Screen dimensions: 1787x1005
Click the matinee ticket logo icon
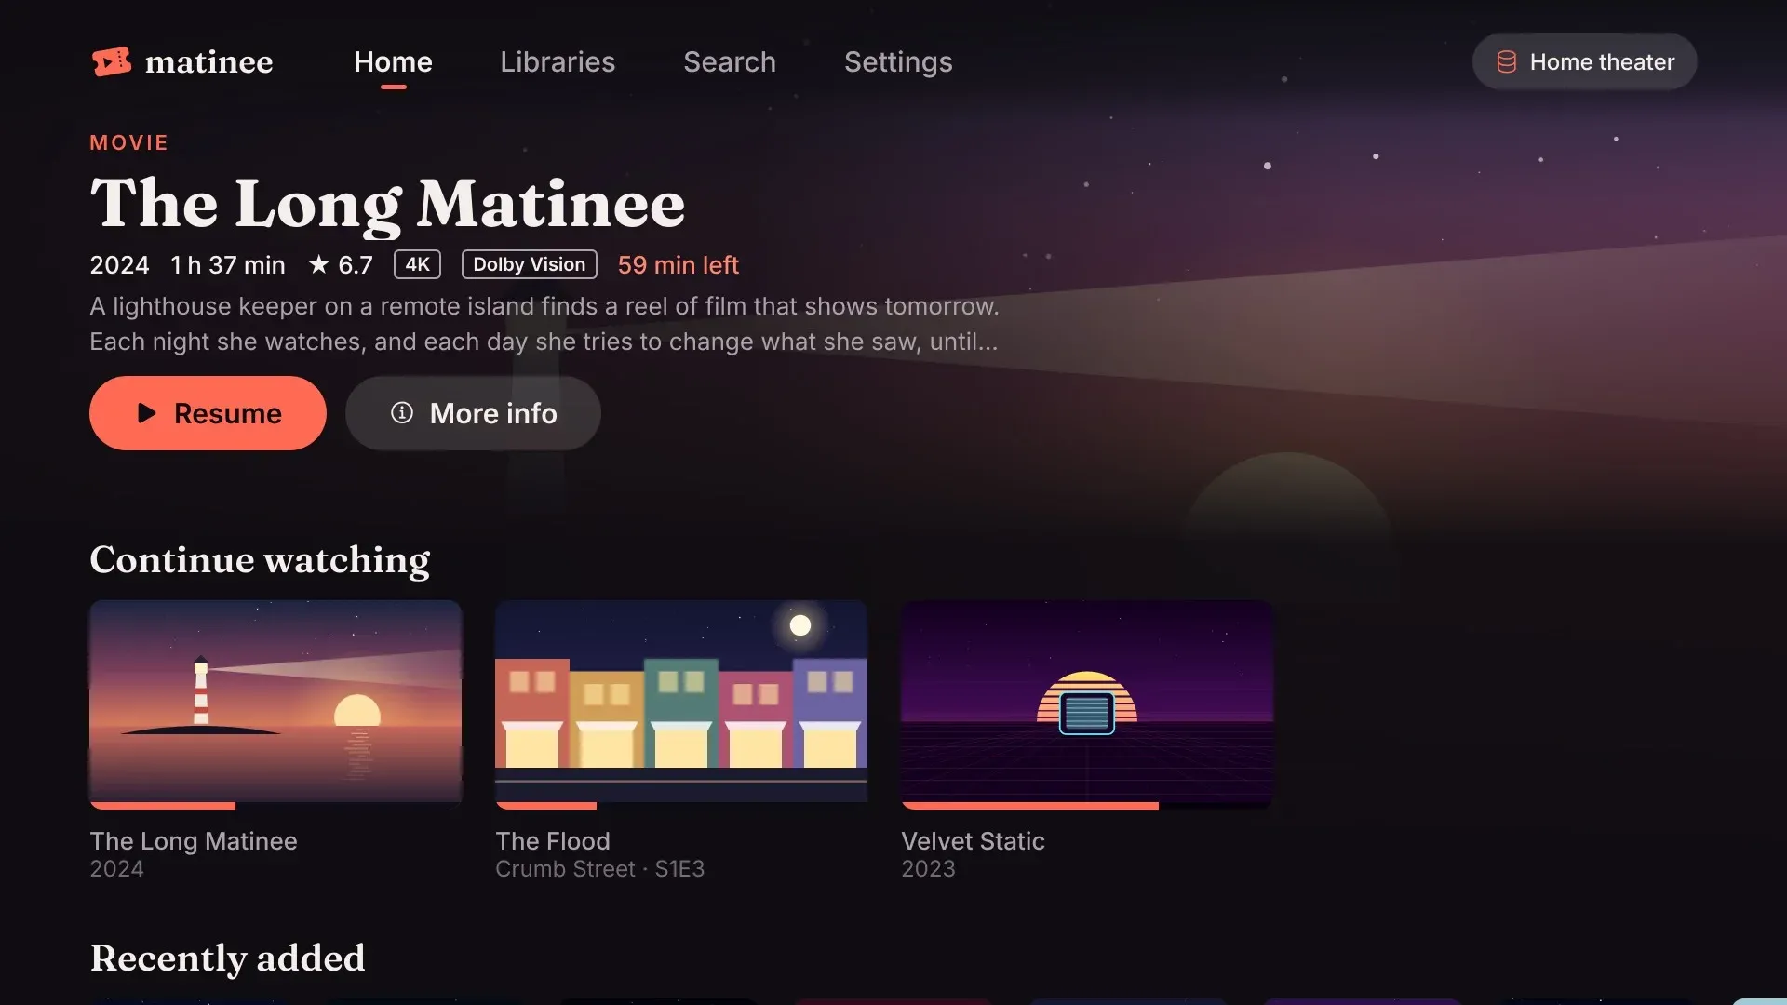112,61
